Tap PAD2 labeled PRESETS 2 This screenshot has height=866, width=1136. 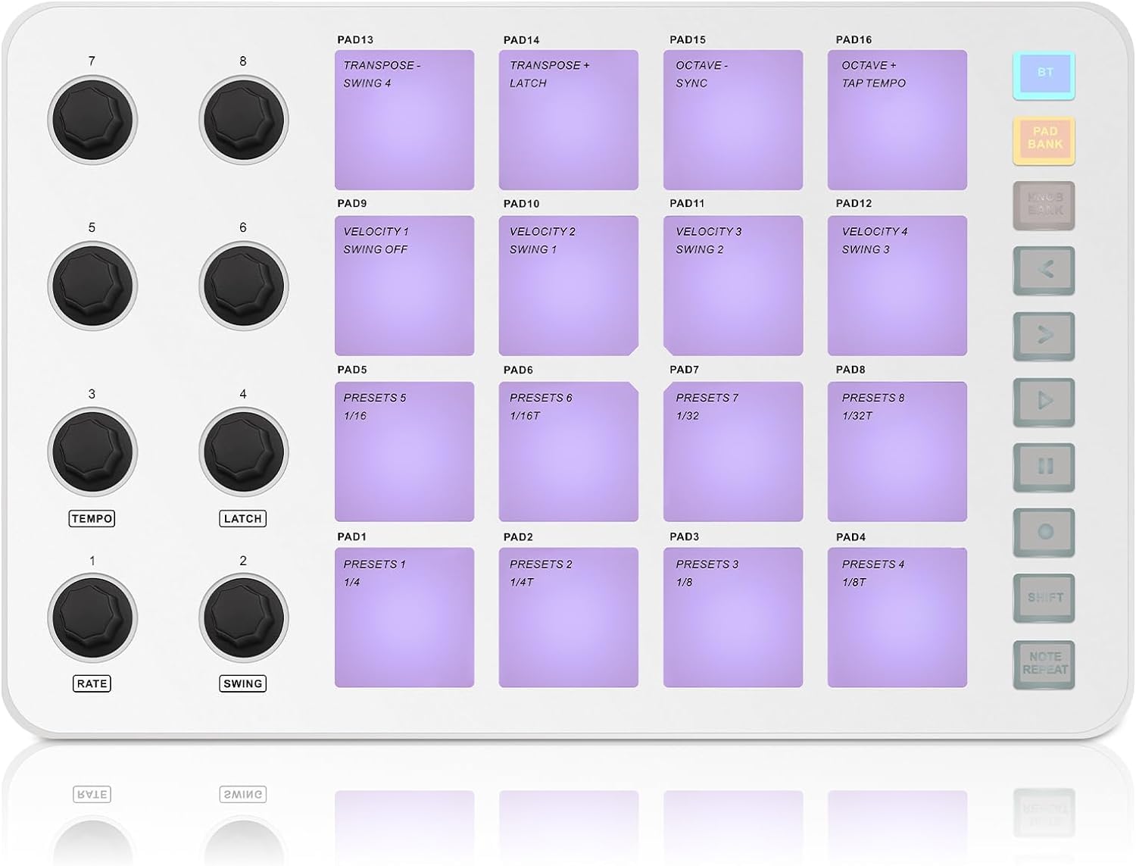pos(569,617)
